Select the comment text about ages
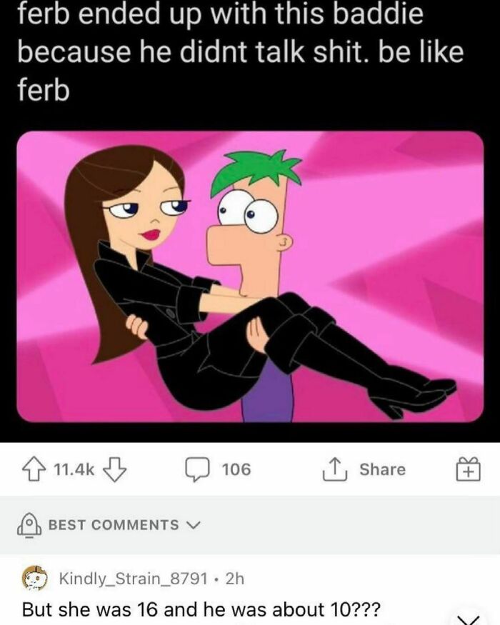This screenshot has height=625, width=500. pos(201,609)
